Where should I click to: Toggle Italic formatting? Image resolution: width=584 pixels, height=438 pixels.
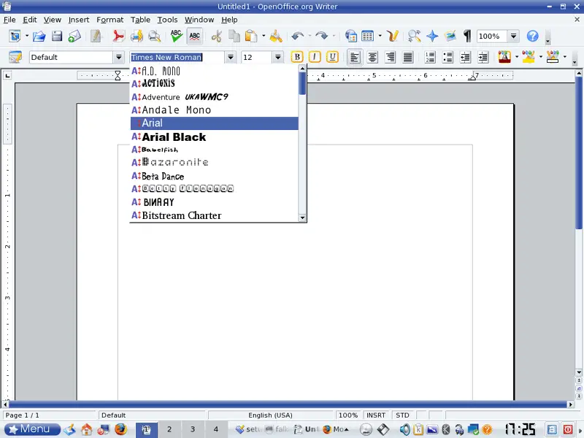[315, 57]
